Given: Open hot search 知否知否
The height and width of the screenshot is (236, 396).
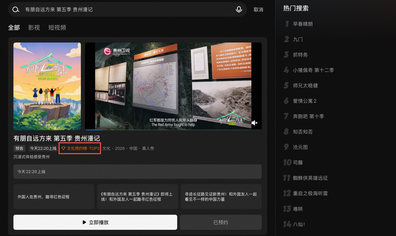Looking at the screenshot, I should [303, 132].
